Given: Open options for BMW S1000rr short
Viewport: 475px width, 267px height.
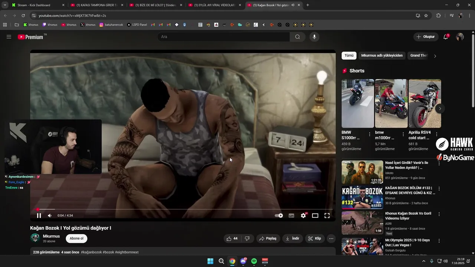Looking at the screenshot, I should click(x=370, y=134).
